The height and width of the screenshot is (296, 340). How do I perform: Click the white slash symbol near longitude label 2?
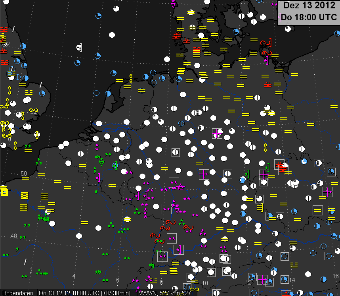(x=25, y=262)
